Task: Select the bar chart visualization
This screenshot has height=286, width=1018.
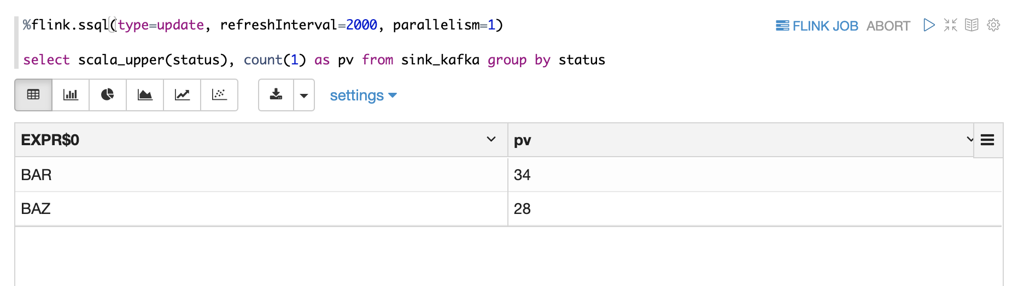Action: click(71, 95)
